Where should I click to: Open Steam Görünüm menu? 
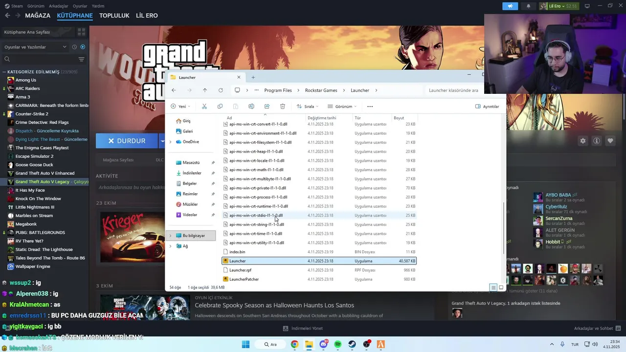(36, 6)
